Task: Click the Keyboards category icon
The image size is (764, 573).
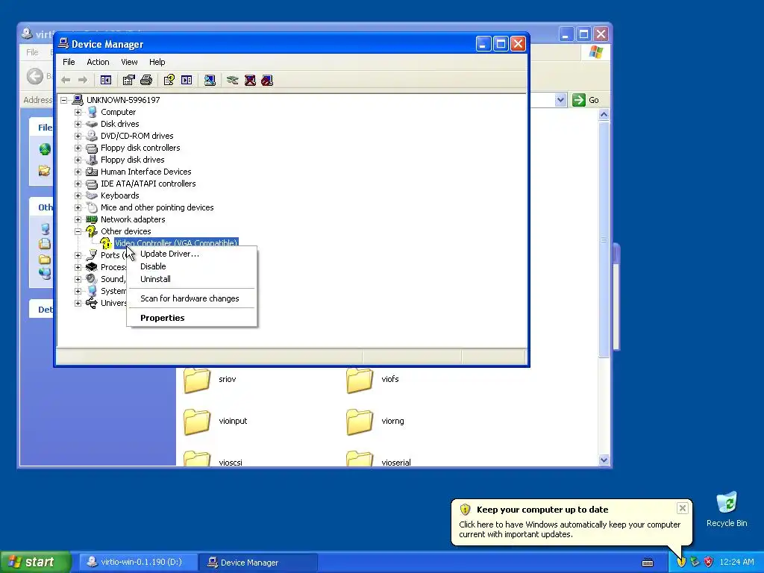Action: (92, 195)
